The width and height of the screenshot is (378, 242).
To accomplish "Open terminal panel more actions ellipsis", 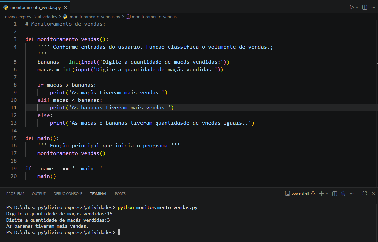I will point(352,193).
